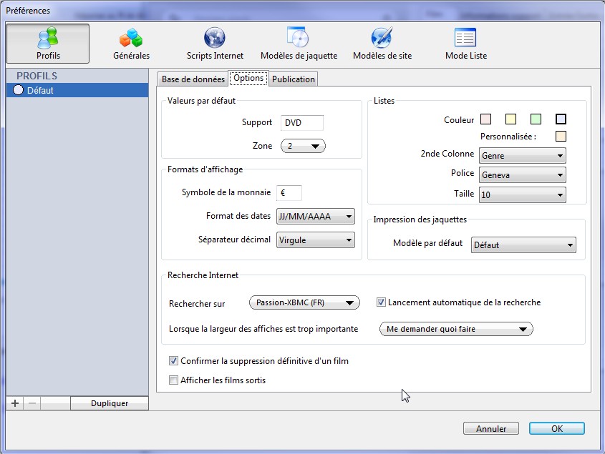Uncheck Confirmer la suppression définitive d'un film

click(x=173, y=361)
